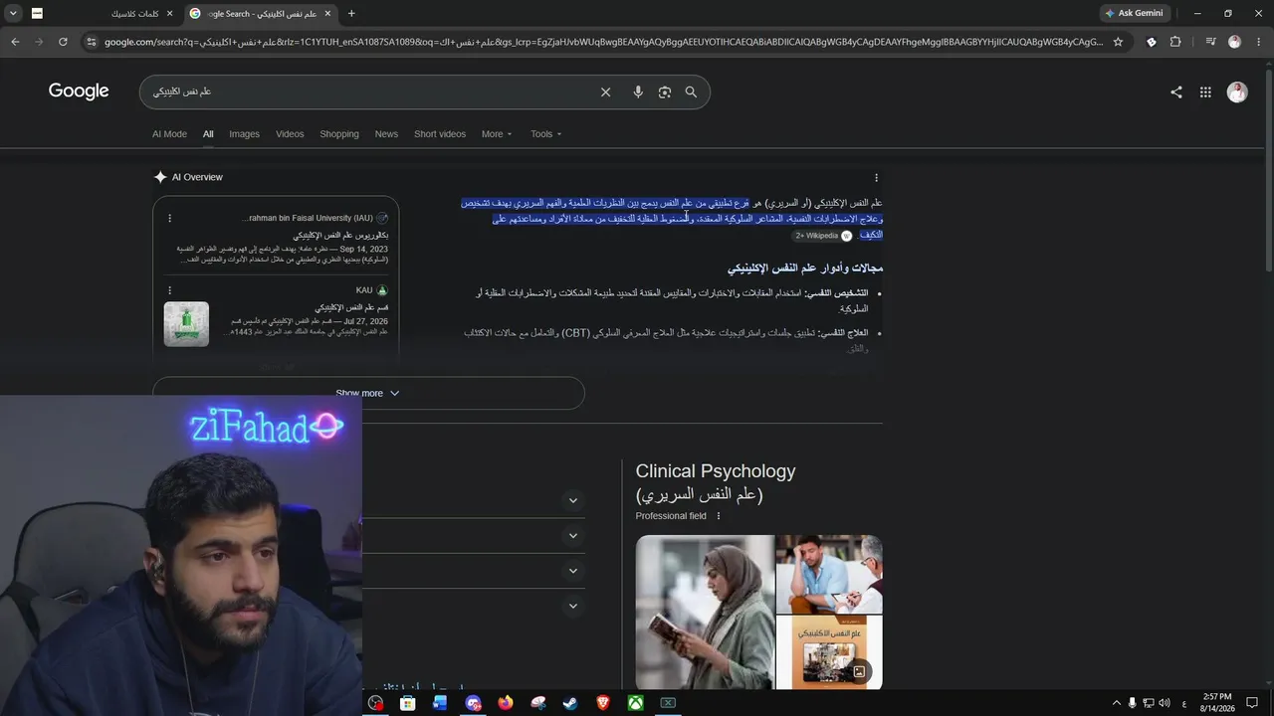
Task: Open the News results tab
Action: pos(386,134)
